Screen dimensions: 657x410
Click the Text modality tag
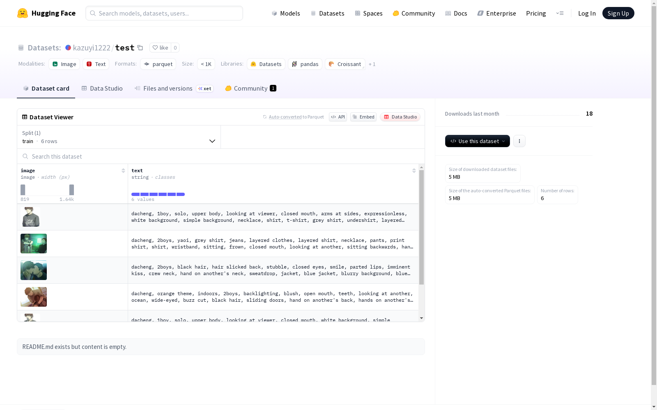[x=96, y=64]
